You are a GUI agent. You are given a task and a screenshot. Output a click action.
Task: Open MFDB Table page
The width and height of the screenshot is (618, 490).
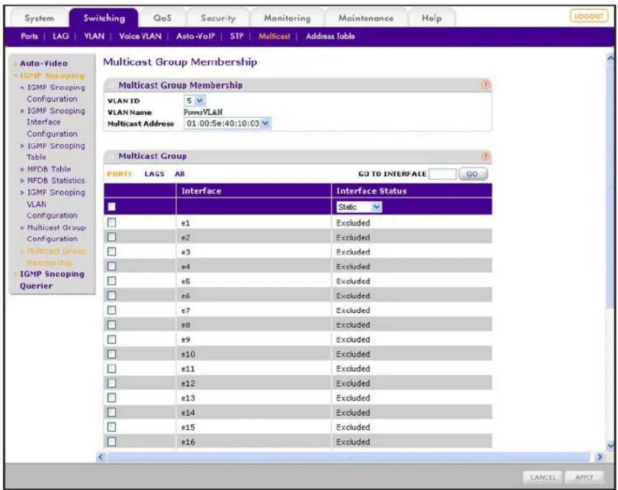(x=48, y=169)
